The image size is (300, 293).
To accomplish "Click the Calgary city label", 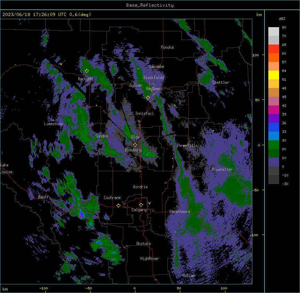I will [139, 210].
